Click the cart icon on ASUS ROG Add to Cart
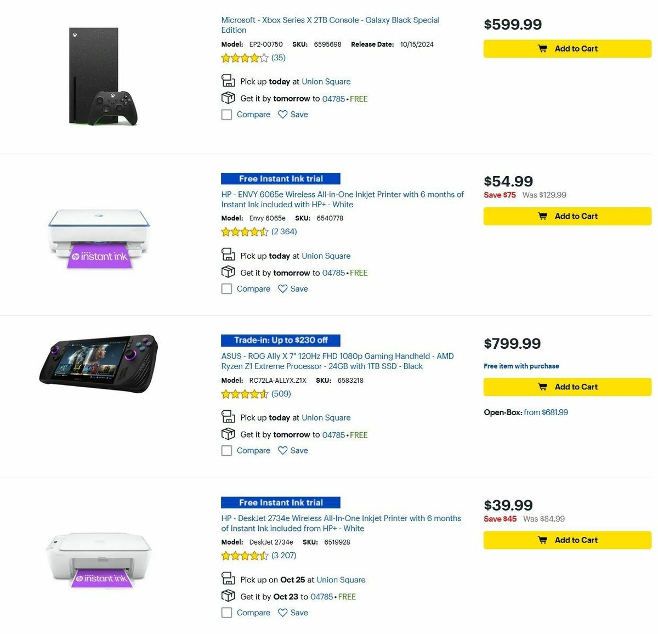 point(542,387)
